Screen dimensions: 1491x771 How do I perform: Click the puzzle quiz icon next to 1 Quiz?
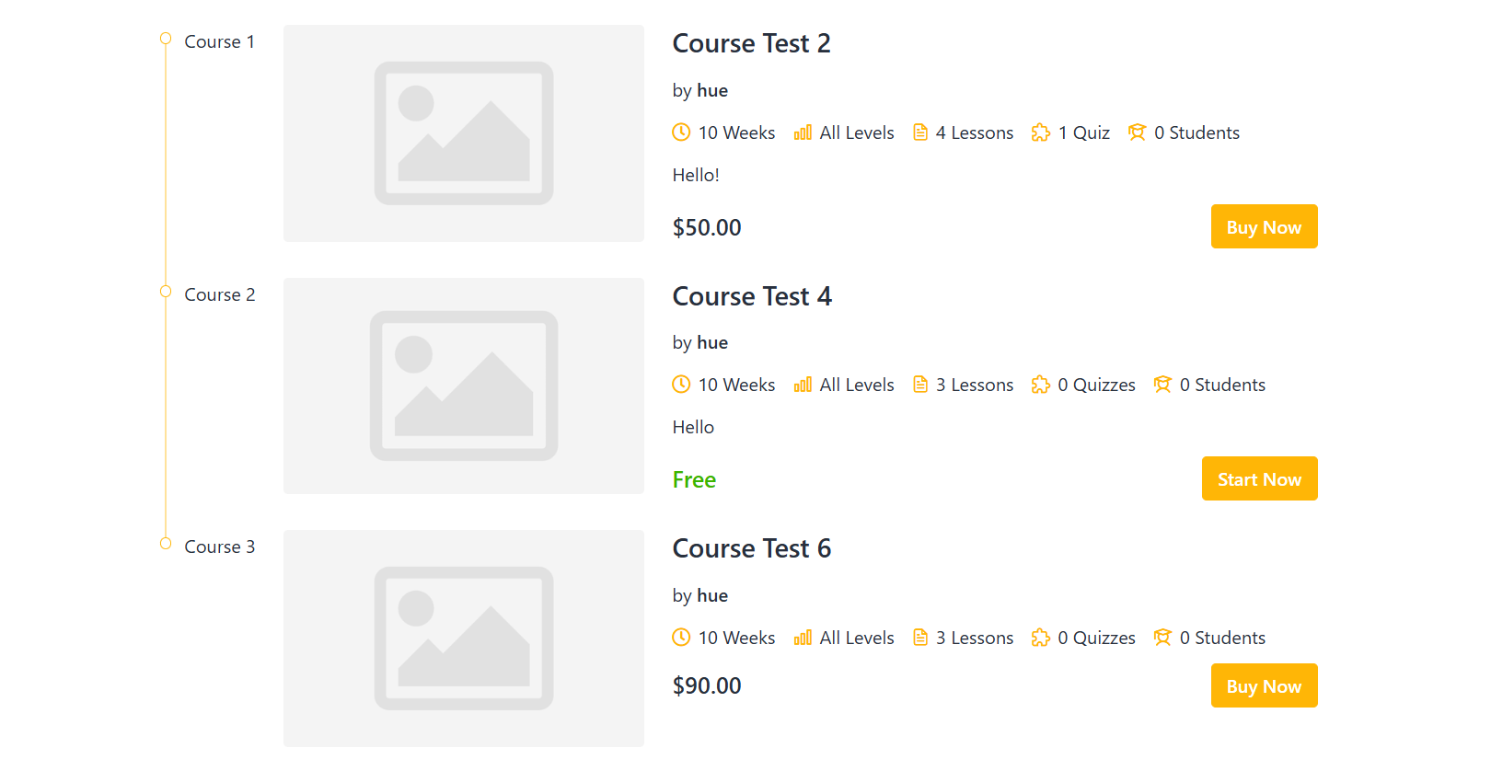[1041, 132]
